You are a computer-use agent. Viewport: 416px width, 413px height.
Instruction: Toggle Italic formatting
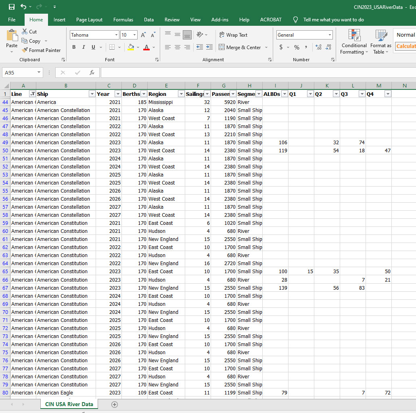click(84, 47)
